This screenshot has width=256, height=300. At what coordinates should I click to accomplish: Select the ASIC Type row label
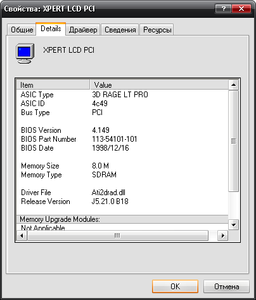pos(37,95)
